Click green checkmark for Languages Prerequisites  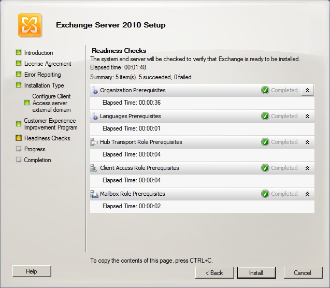265,116
